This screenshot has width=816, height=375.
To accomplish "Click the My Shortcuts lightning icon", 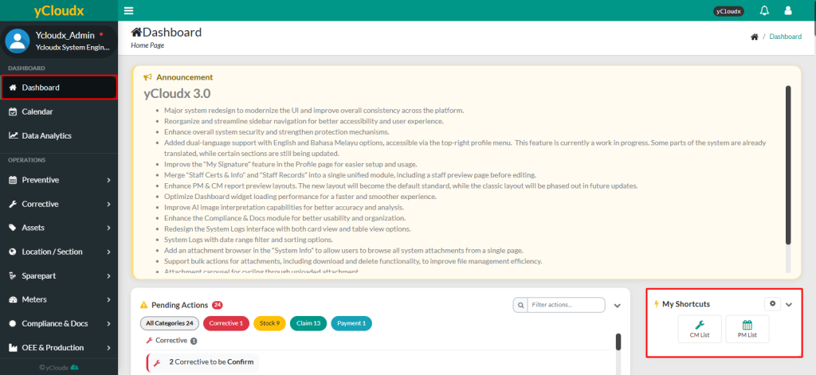I will [657, 304].
